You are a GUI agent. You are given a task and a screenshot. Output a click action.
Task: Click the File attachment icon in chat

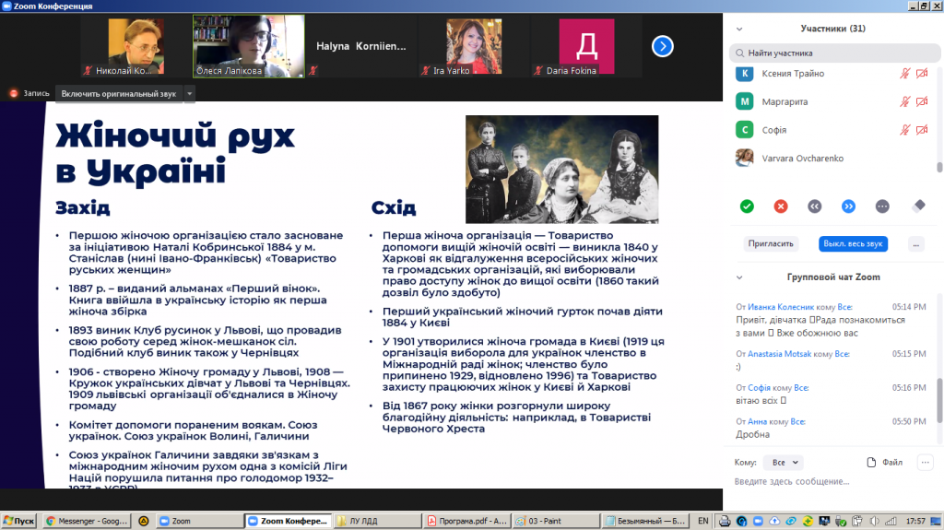[871, 463]
